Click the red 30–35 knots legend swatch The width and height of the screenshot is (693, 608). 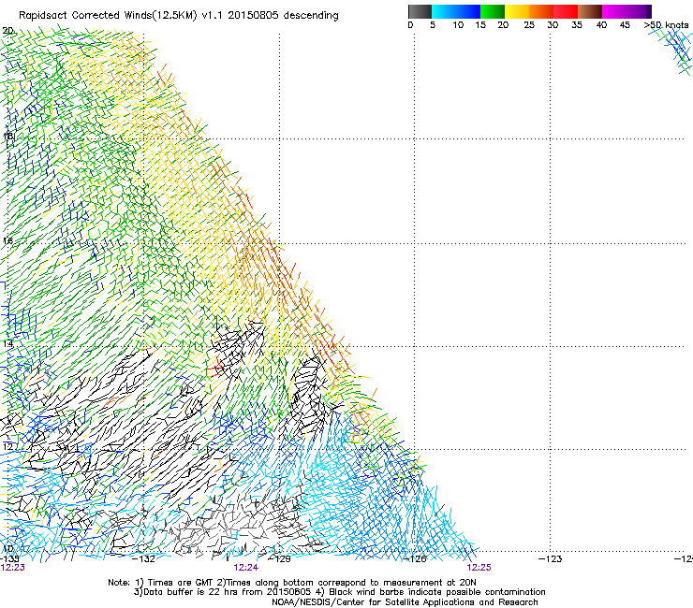566,11
